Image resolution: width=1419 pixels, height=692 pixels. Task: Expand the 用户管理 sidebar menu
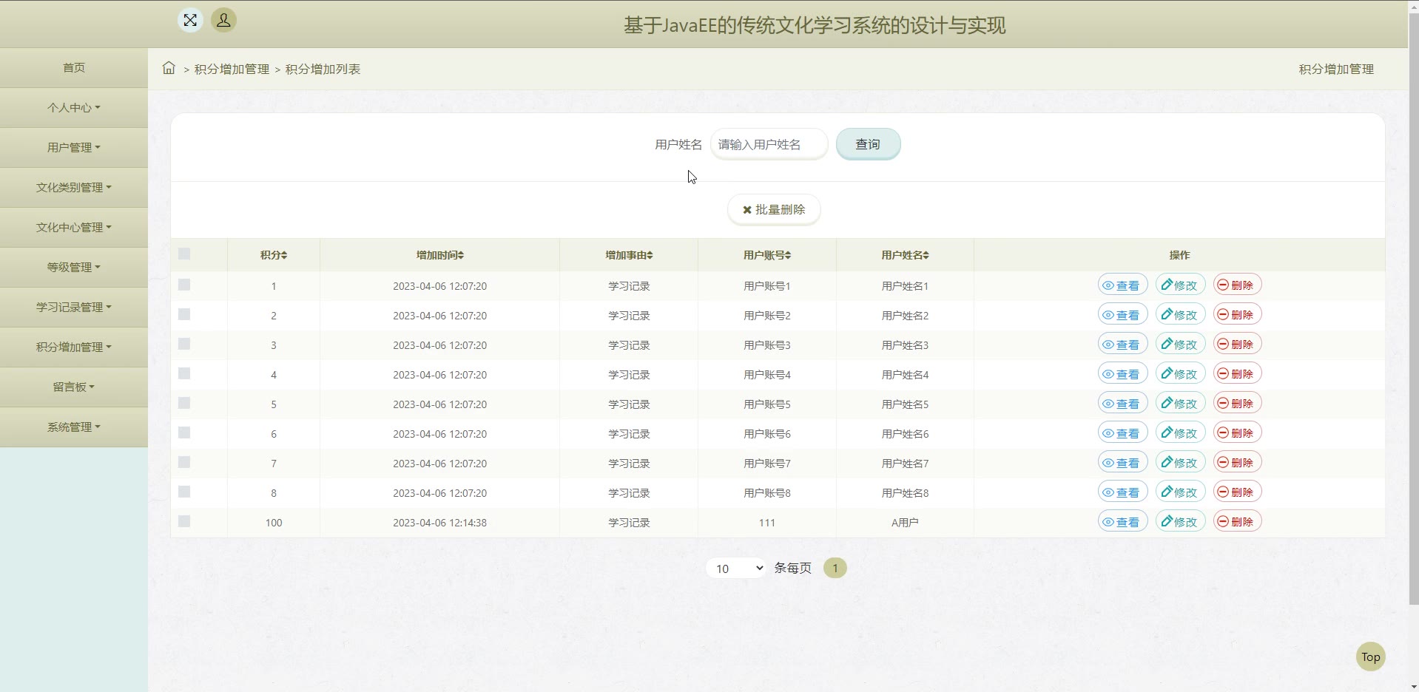(74, 147)
